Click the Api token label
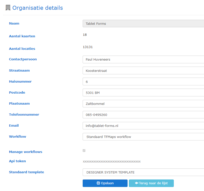The height and width of the screenshot is (191, 204). pyautogui.click(x=17, y=161)
